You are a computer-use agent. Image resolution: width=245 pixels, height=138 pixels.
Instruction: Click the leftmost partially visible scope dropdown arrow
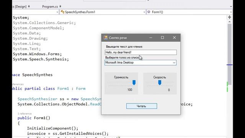(x=57, y=12)
